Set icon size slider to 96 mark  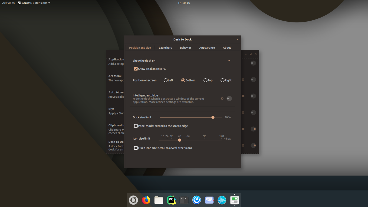(x=205, y=140)
